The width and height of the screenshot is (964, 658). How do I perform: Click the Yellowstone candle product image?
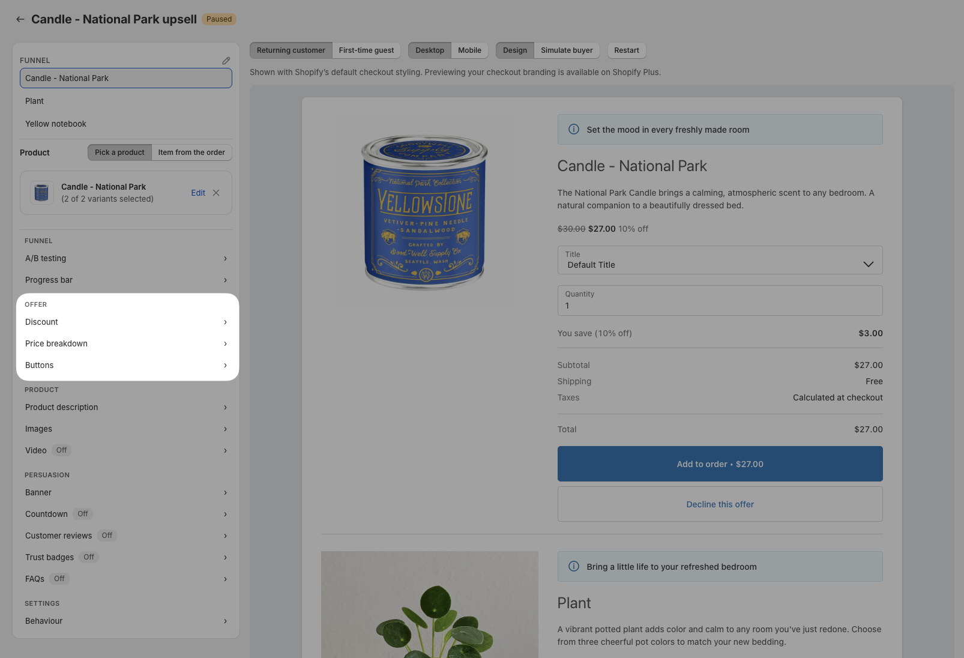point(424,213)
